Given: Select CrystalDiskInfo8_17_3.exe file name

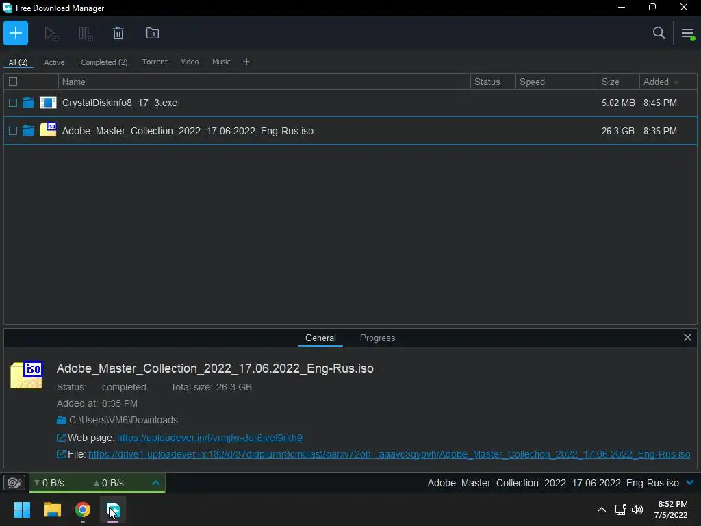Looking at the screenshot, I should (x=120, y=103).
